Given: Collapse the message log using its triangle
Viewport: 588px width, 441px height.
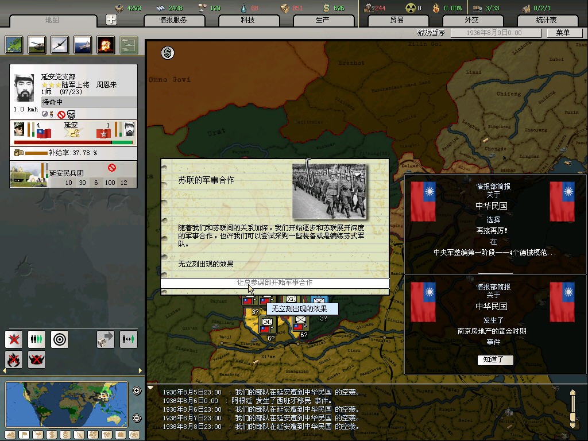Looking at the screenshot, I should (x=151, y=388).
